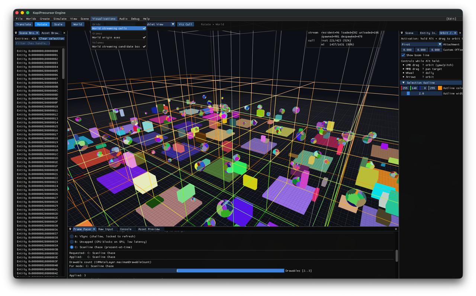Close the left dock panel via X icon
This screenshot has width=476, height=296.
click(x=64, y=33)
